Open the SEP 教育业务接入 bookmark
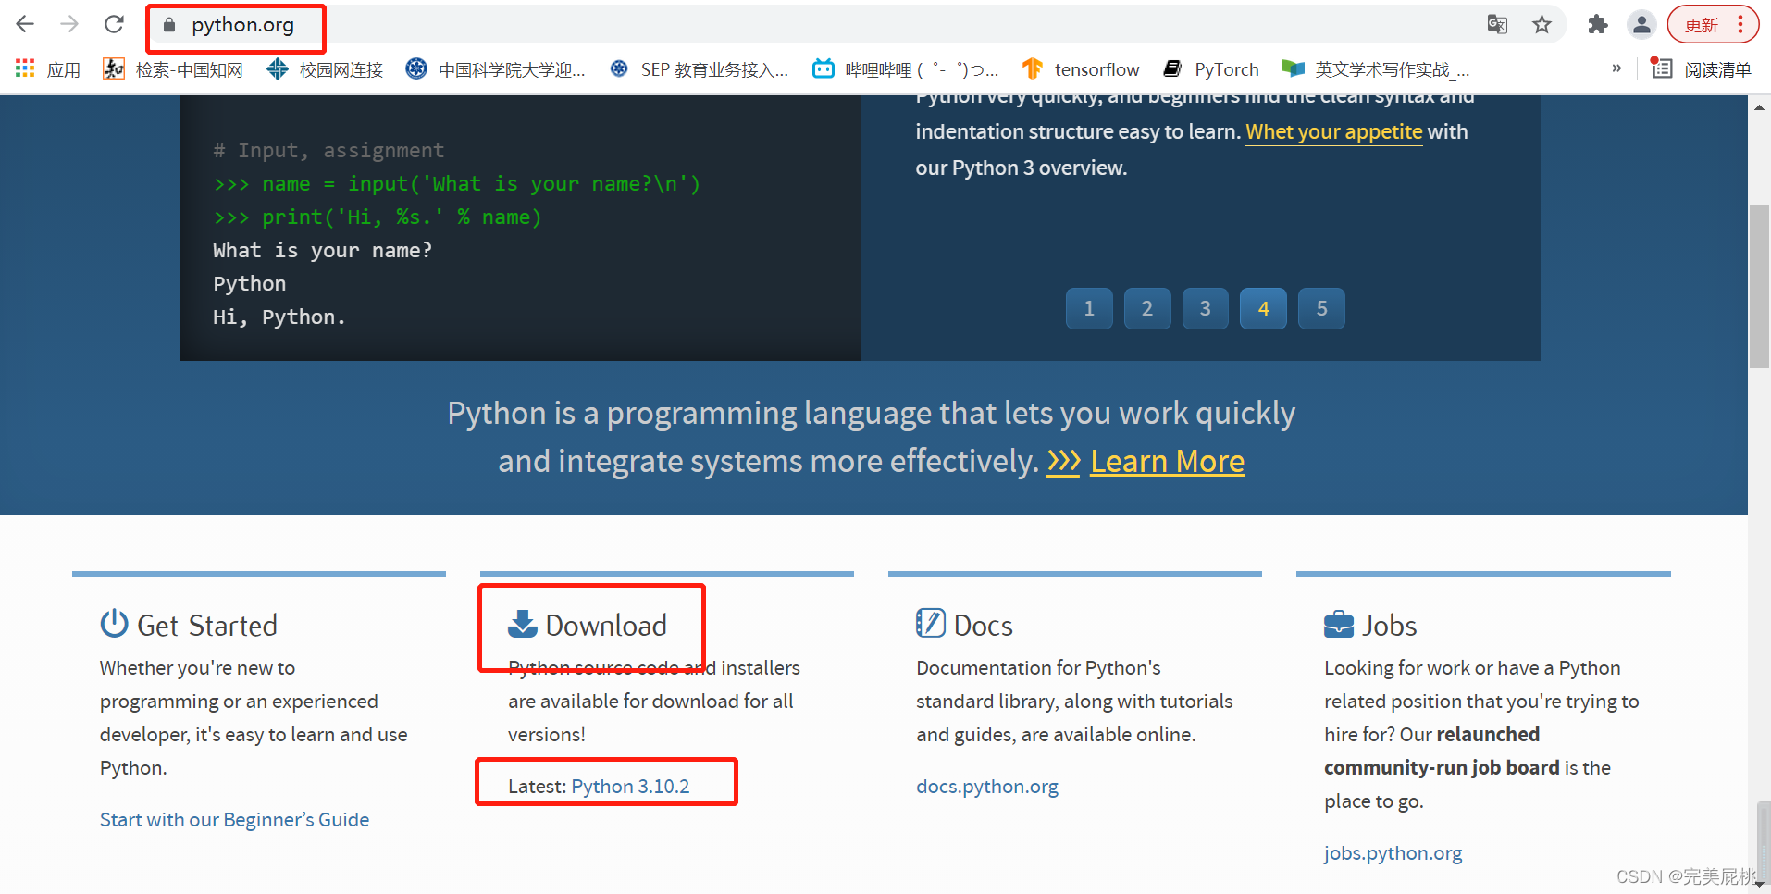This screenshot has width=1771, height=894. coord(700,69)
